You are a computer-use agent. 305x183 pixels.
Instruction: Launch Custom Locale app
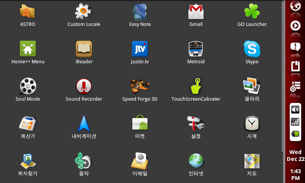83,12
